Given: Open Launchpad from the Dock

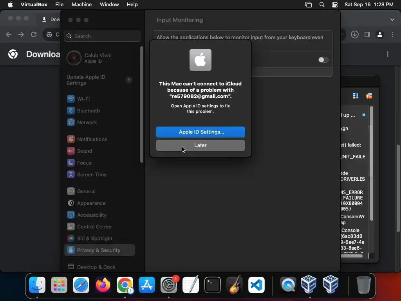Looking at the screenshot, I should [59, 285].
